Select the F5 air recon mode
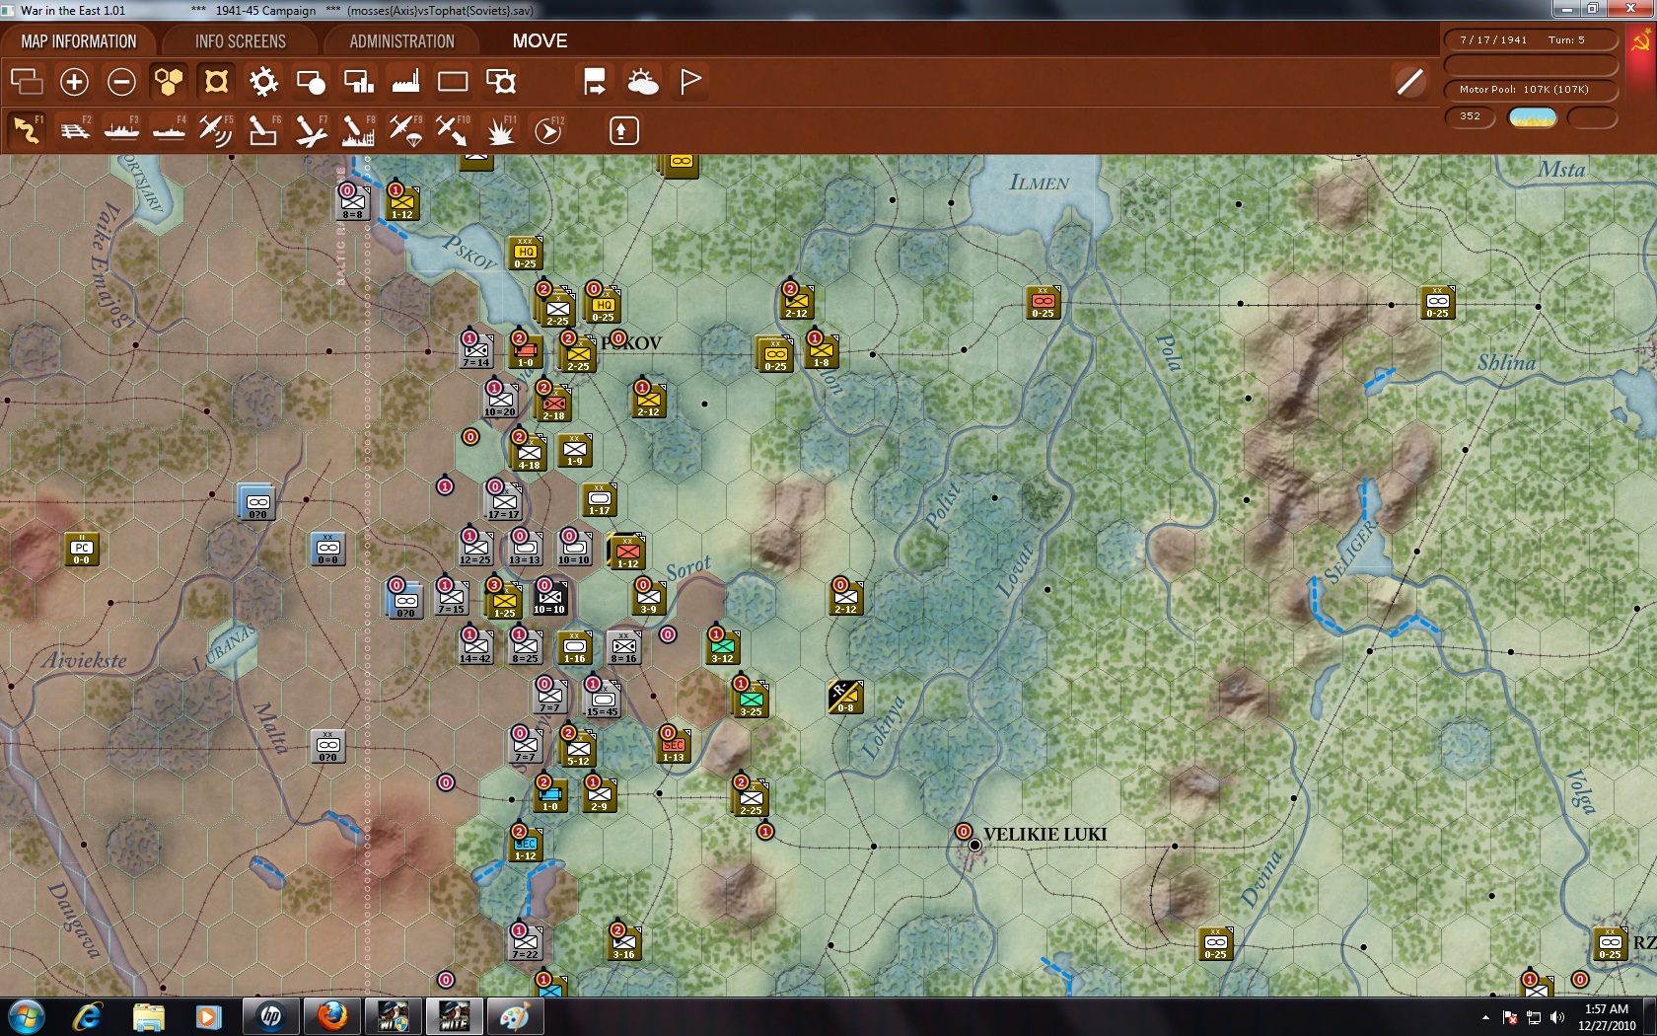This screenshot has width=1657, height=1036. [x=216, y=130]
